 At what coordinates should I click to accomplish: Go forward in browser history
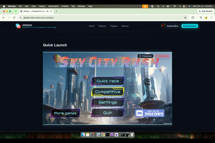point(9,18)
